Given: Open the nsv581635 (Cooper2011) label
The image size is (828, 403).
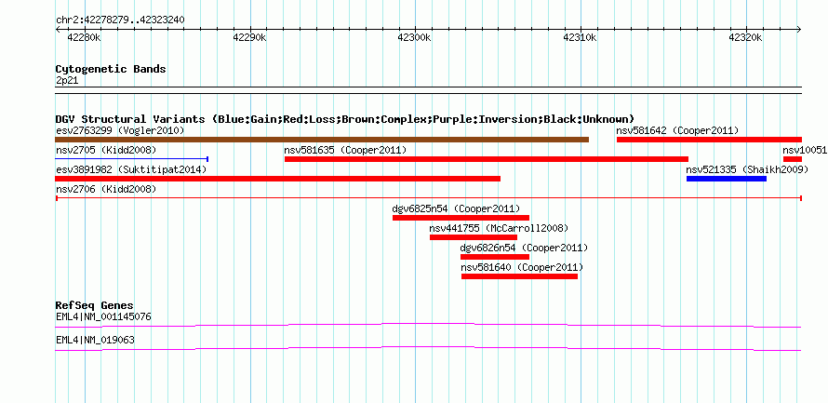Looking at the screenshot, I should 345,150.
